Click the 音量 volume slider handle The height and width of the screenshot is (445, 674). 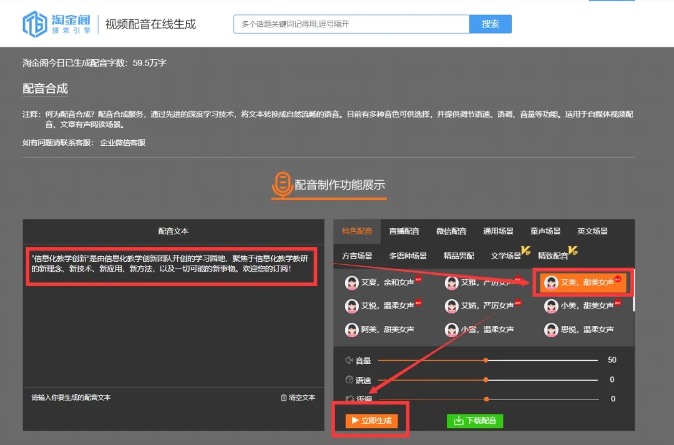[486, 360]
